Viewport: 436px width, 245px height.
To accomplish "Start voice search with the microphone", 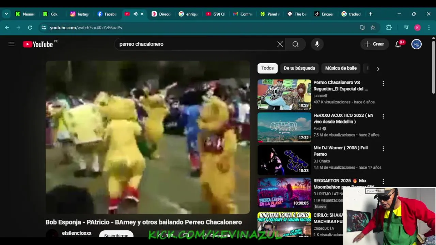I will pyautogui.click(x=317, y=44).
